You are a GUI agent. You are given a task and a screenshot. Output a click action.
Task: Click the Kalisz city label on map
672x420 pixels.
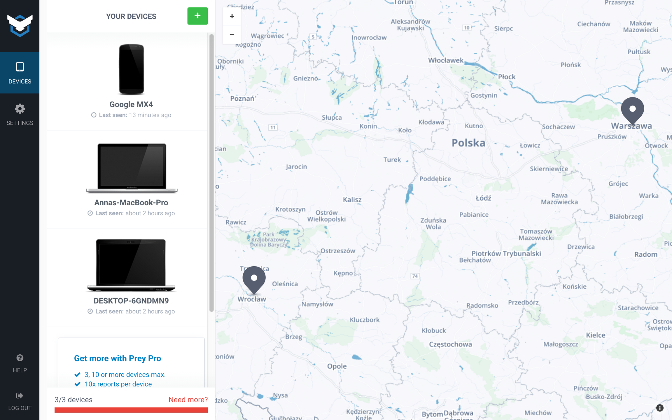(352, 200)
